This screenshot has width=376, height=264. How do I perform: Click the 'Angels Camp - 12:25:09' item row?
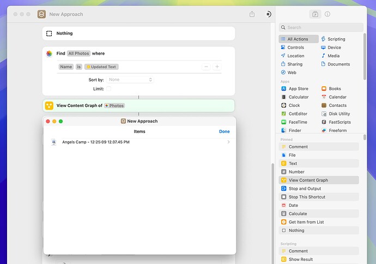point(140,142)
